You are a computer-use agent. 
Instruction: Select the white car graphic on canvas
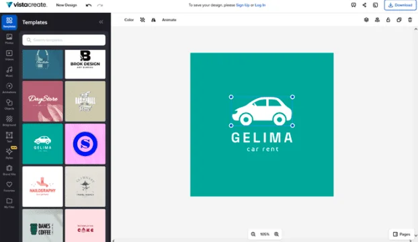(262, 111)
